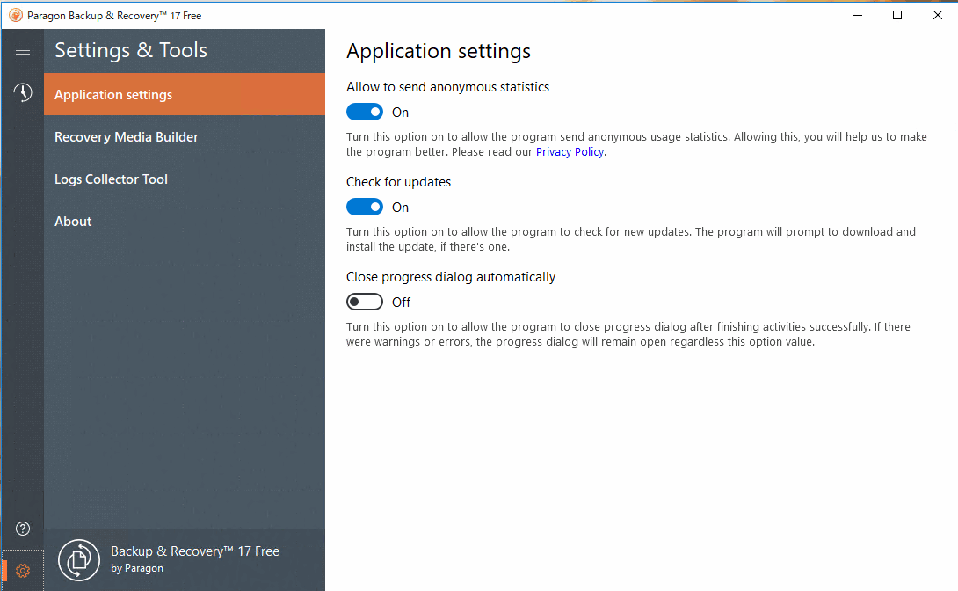Click 'Backup & Recovery 17 Free' footer text
The width and height of the screenshot is (958, 591).
click(x=195, y=551)
